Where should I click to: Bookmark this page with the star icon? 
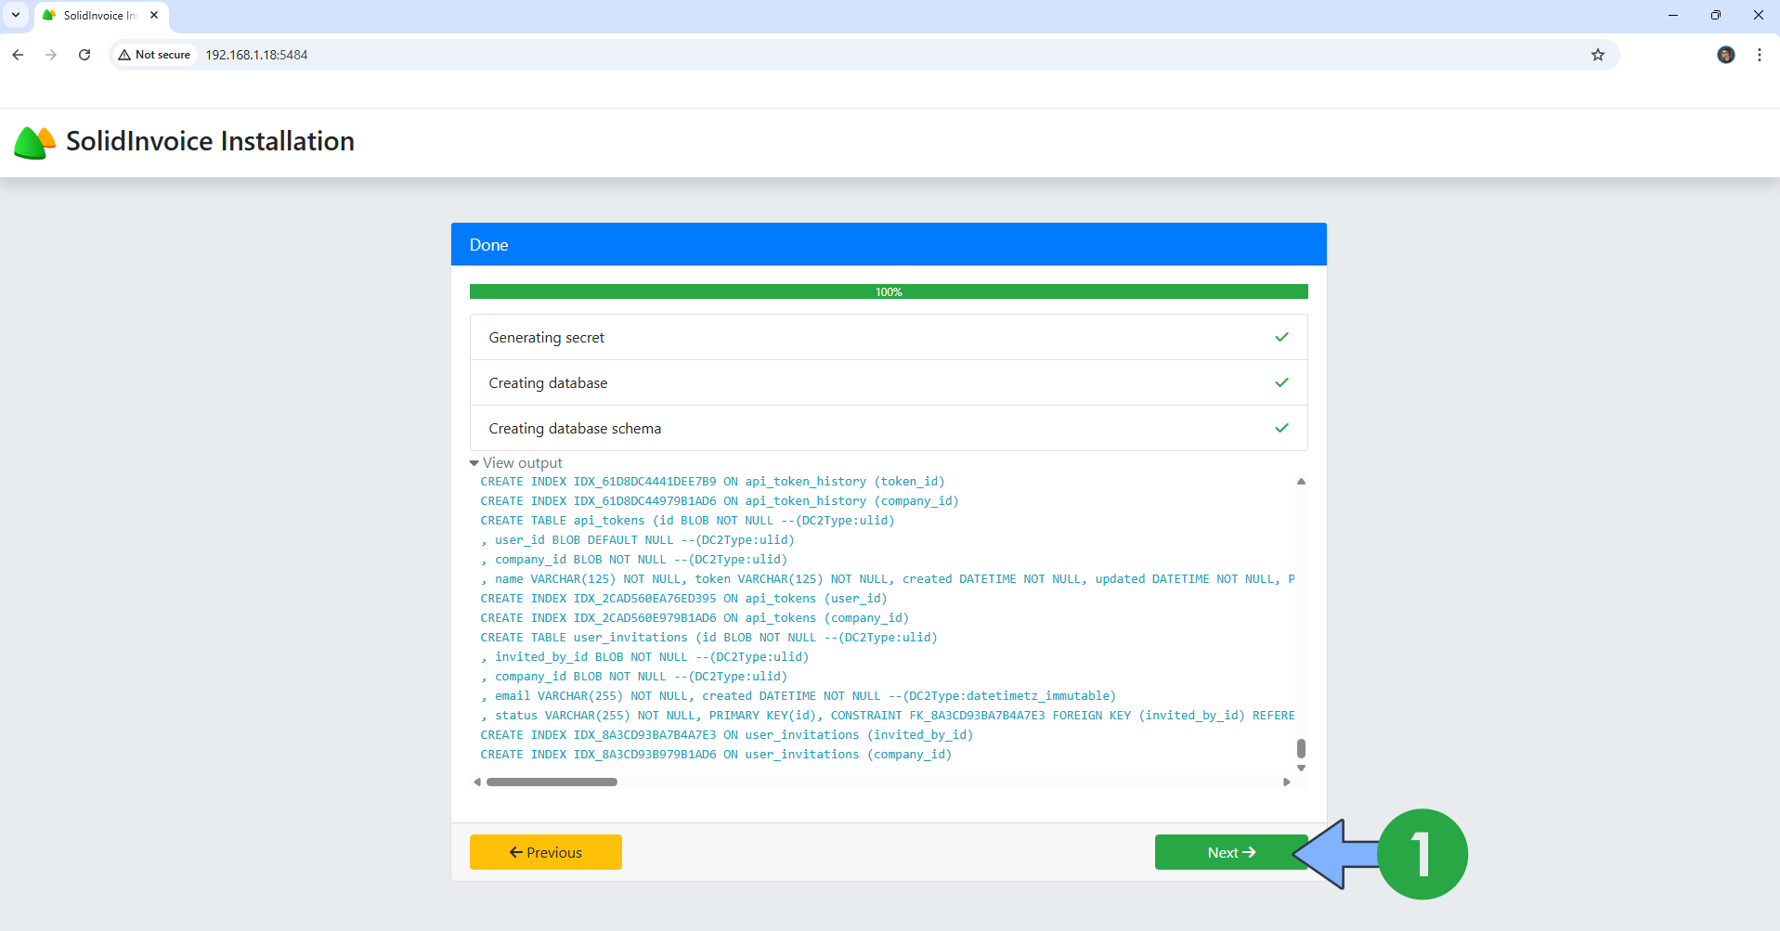(x=1597, y=55)
